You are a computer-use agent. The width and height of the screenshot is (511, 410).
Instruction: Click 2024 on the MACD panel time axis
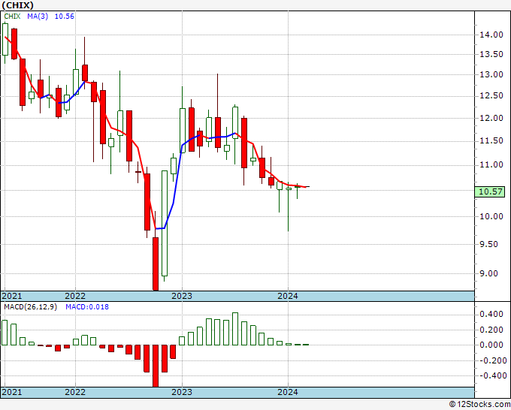(288, 392)
